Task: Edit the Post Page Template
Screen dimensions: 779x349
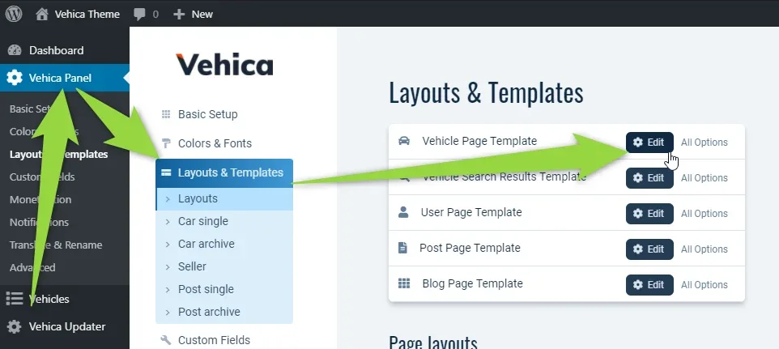Action: tap(649, 249)
